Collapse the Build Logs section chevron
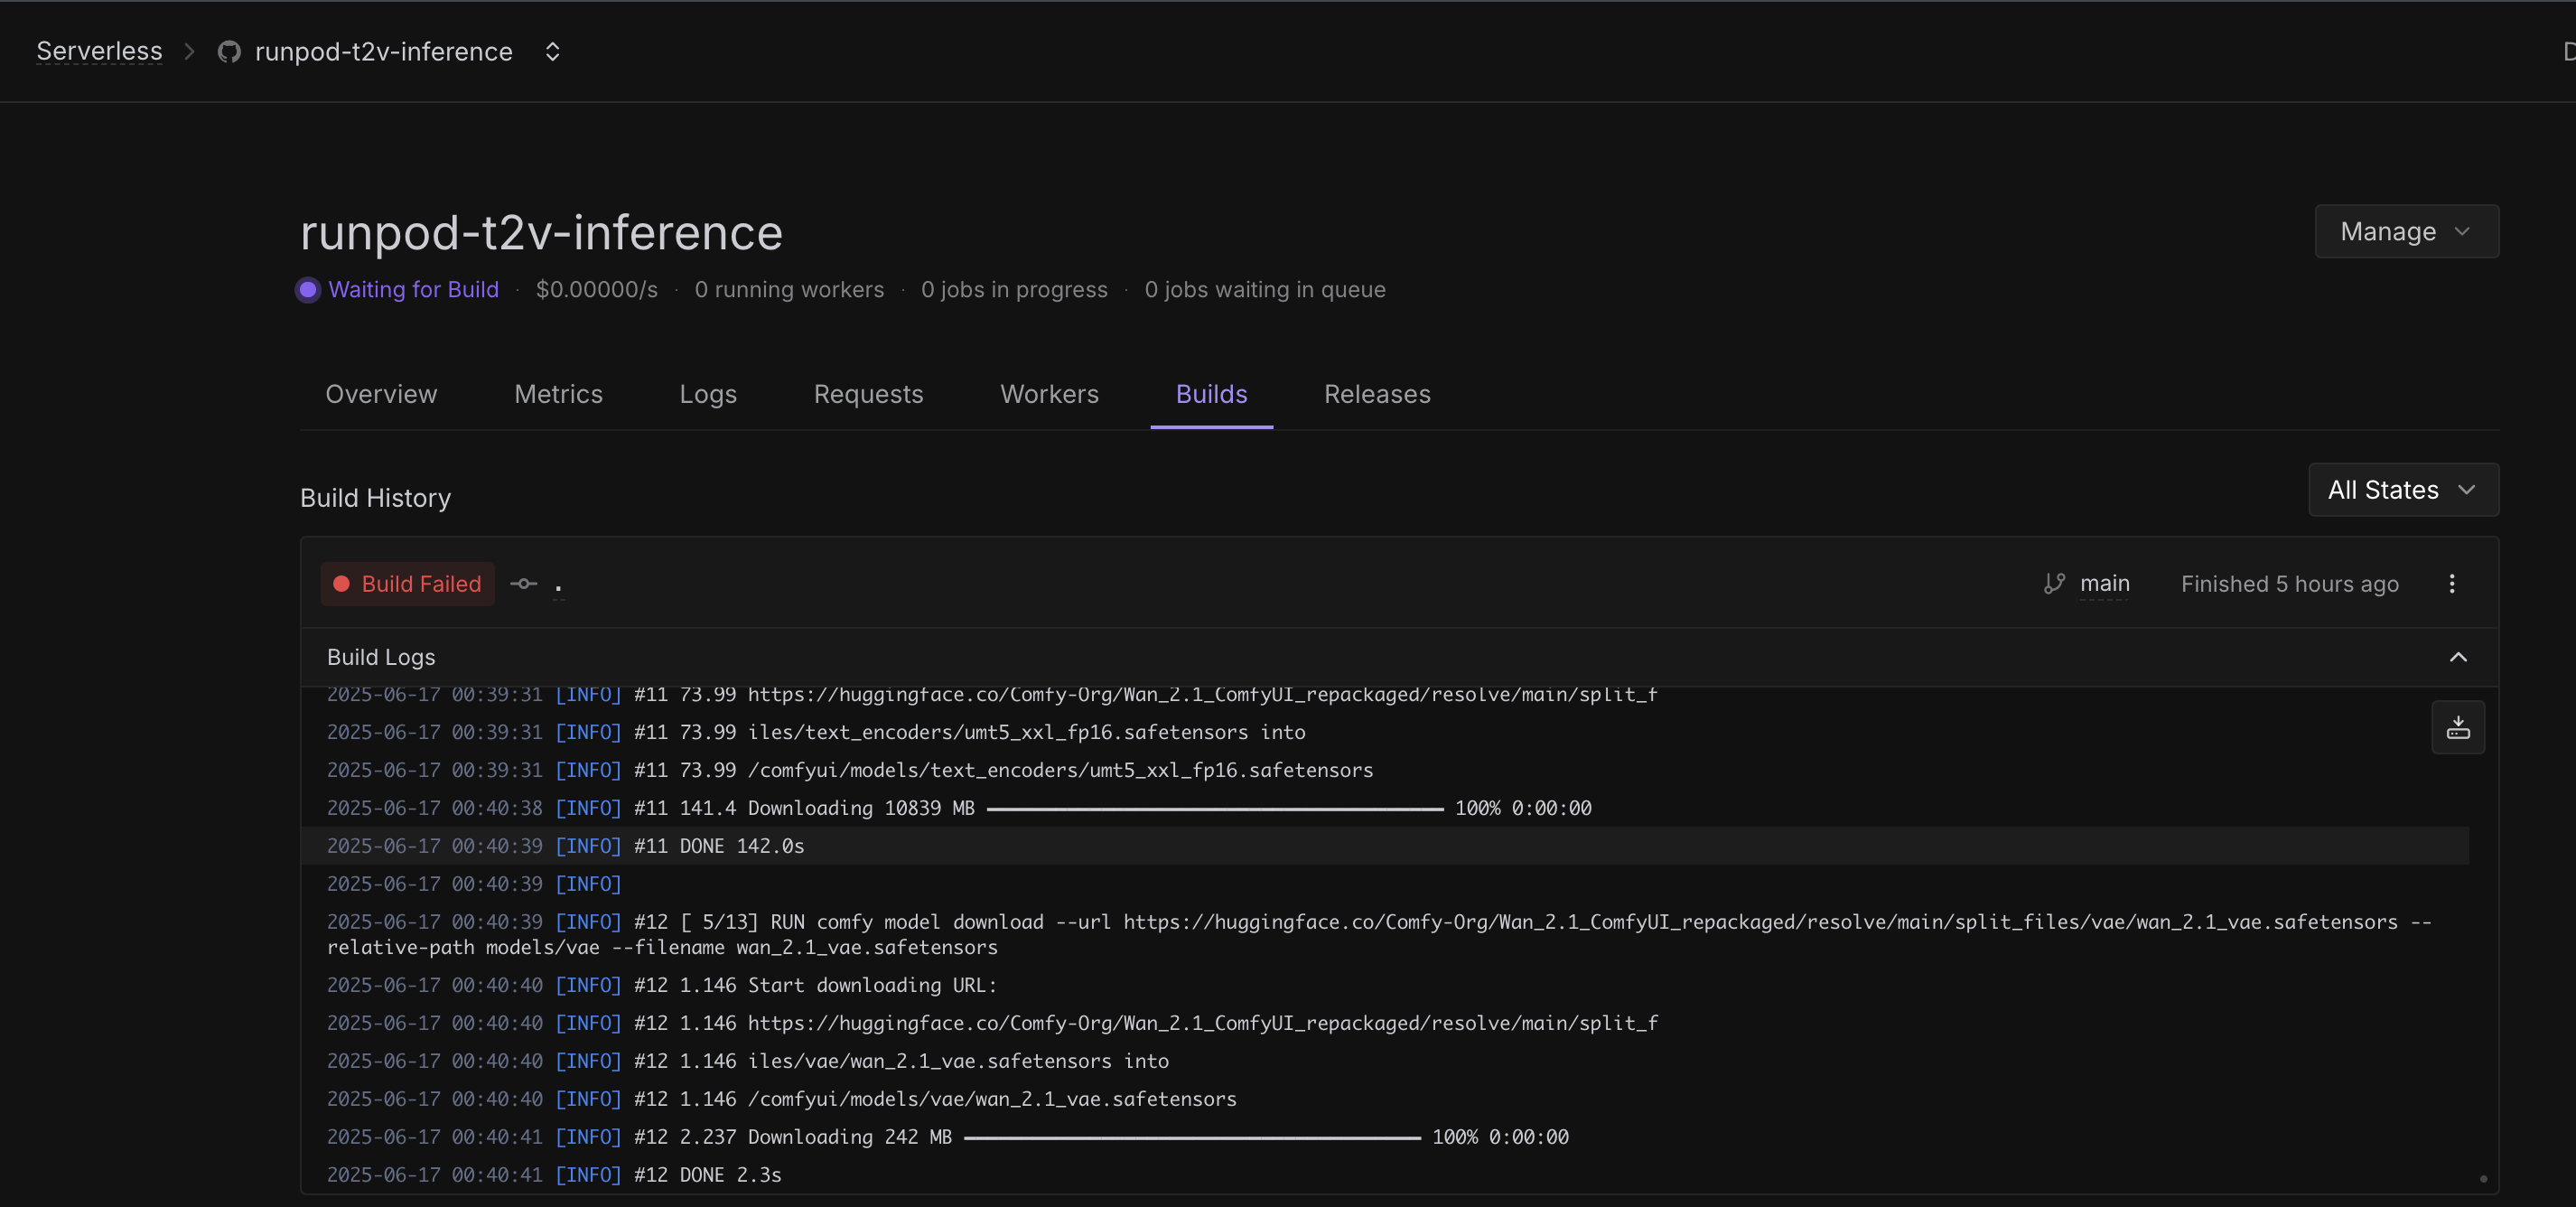Screen dimensions: 2576x1207 point(2457,657)
